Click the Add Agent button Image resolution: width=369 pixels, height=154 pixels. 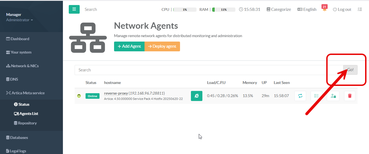pos(129,46)
